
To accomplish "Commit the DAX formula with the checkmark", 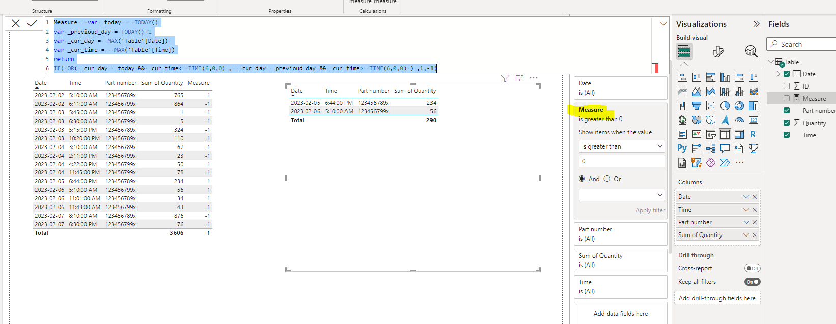I will (32, 23).
